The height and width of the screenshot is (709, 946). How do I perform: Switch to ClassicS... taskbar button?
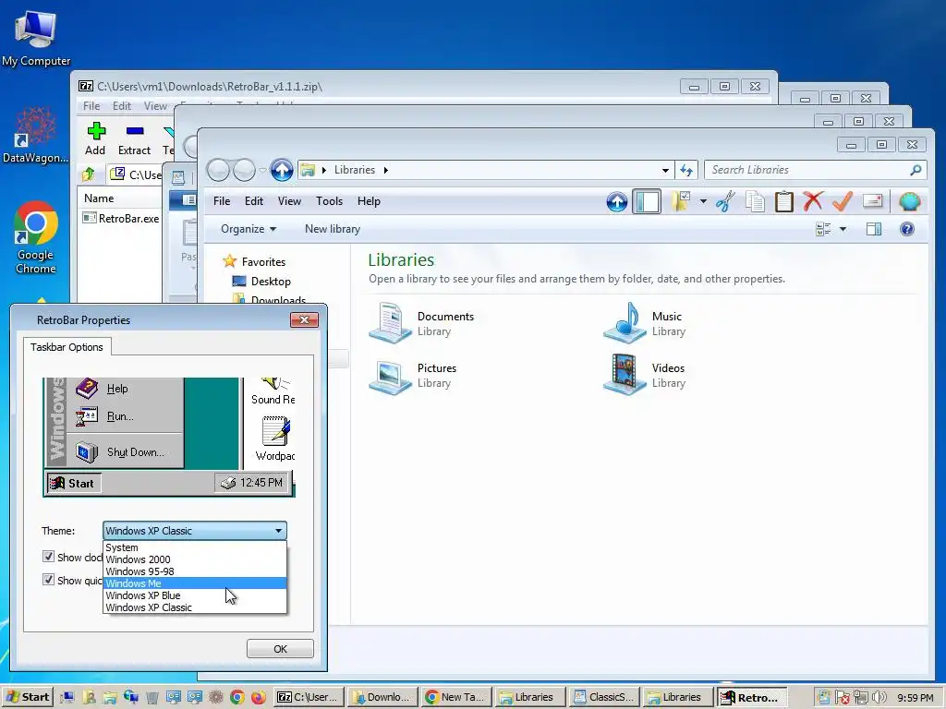tap(604, 698)
